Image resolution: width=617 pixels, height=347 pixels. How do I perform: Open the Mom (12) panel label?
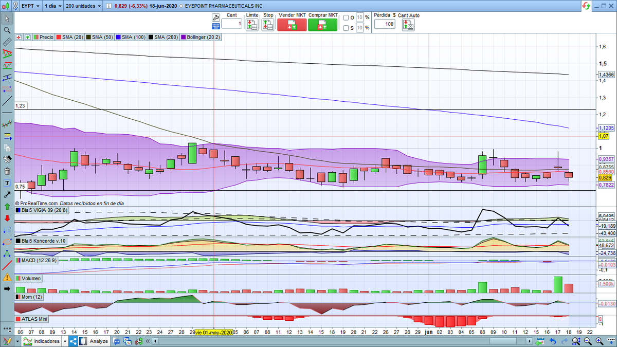pyautogui.click(x=28, y=297)
